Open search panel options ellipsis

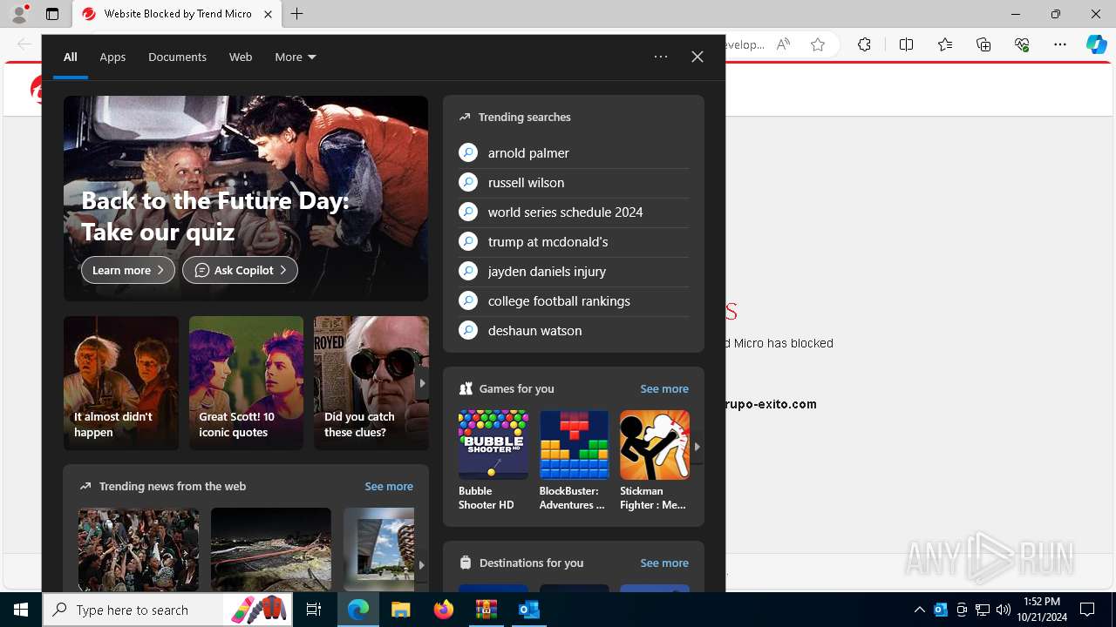(x=661, y=57)
